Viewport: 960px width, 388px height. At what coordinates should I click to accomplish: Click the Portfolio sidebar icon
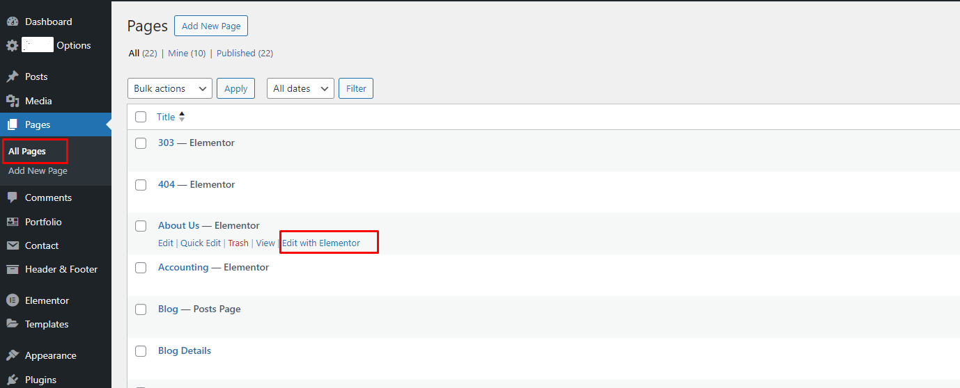click(13, 222)
